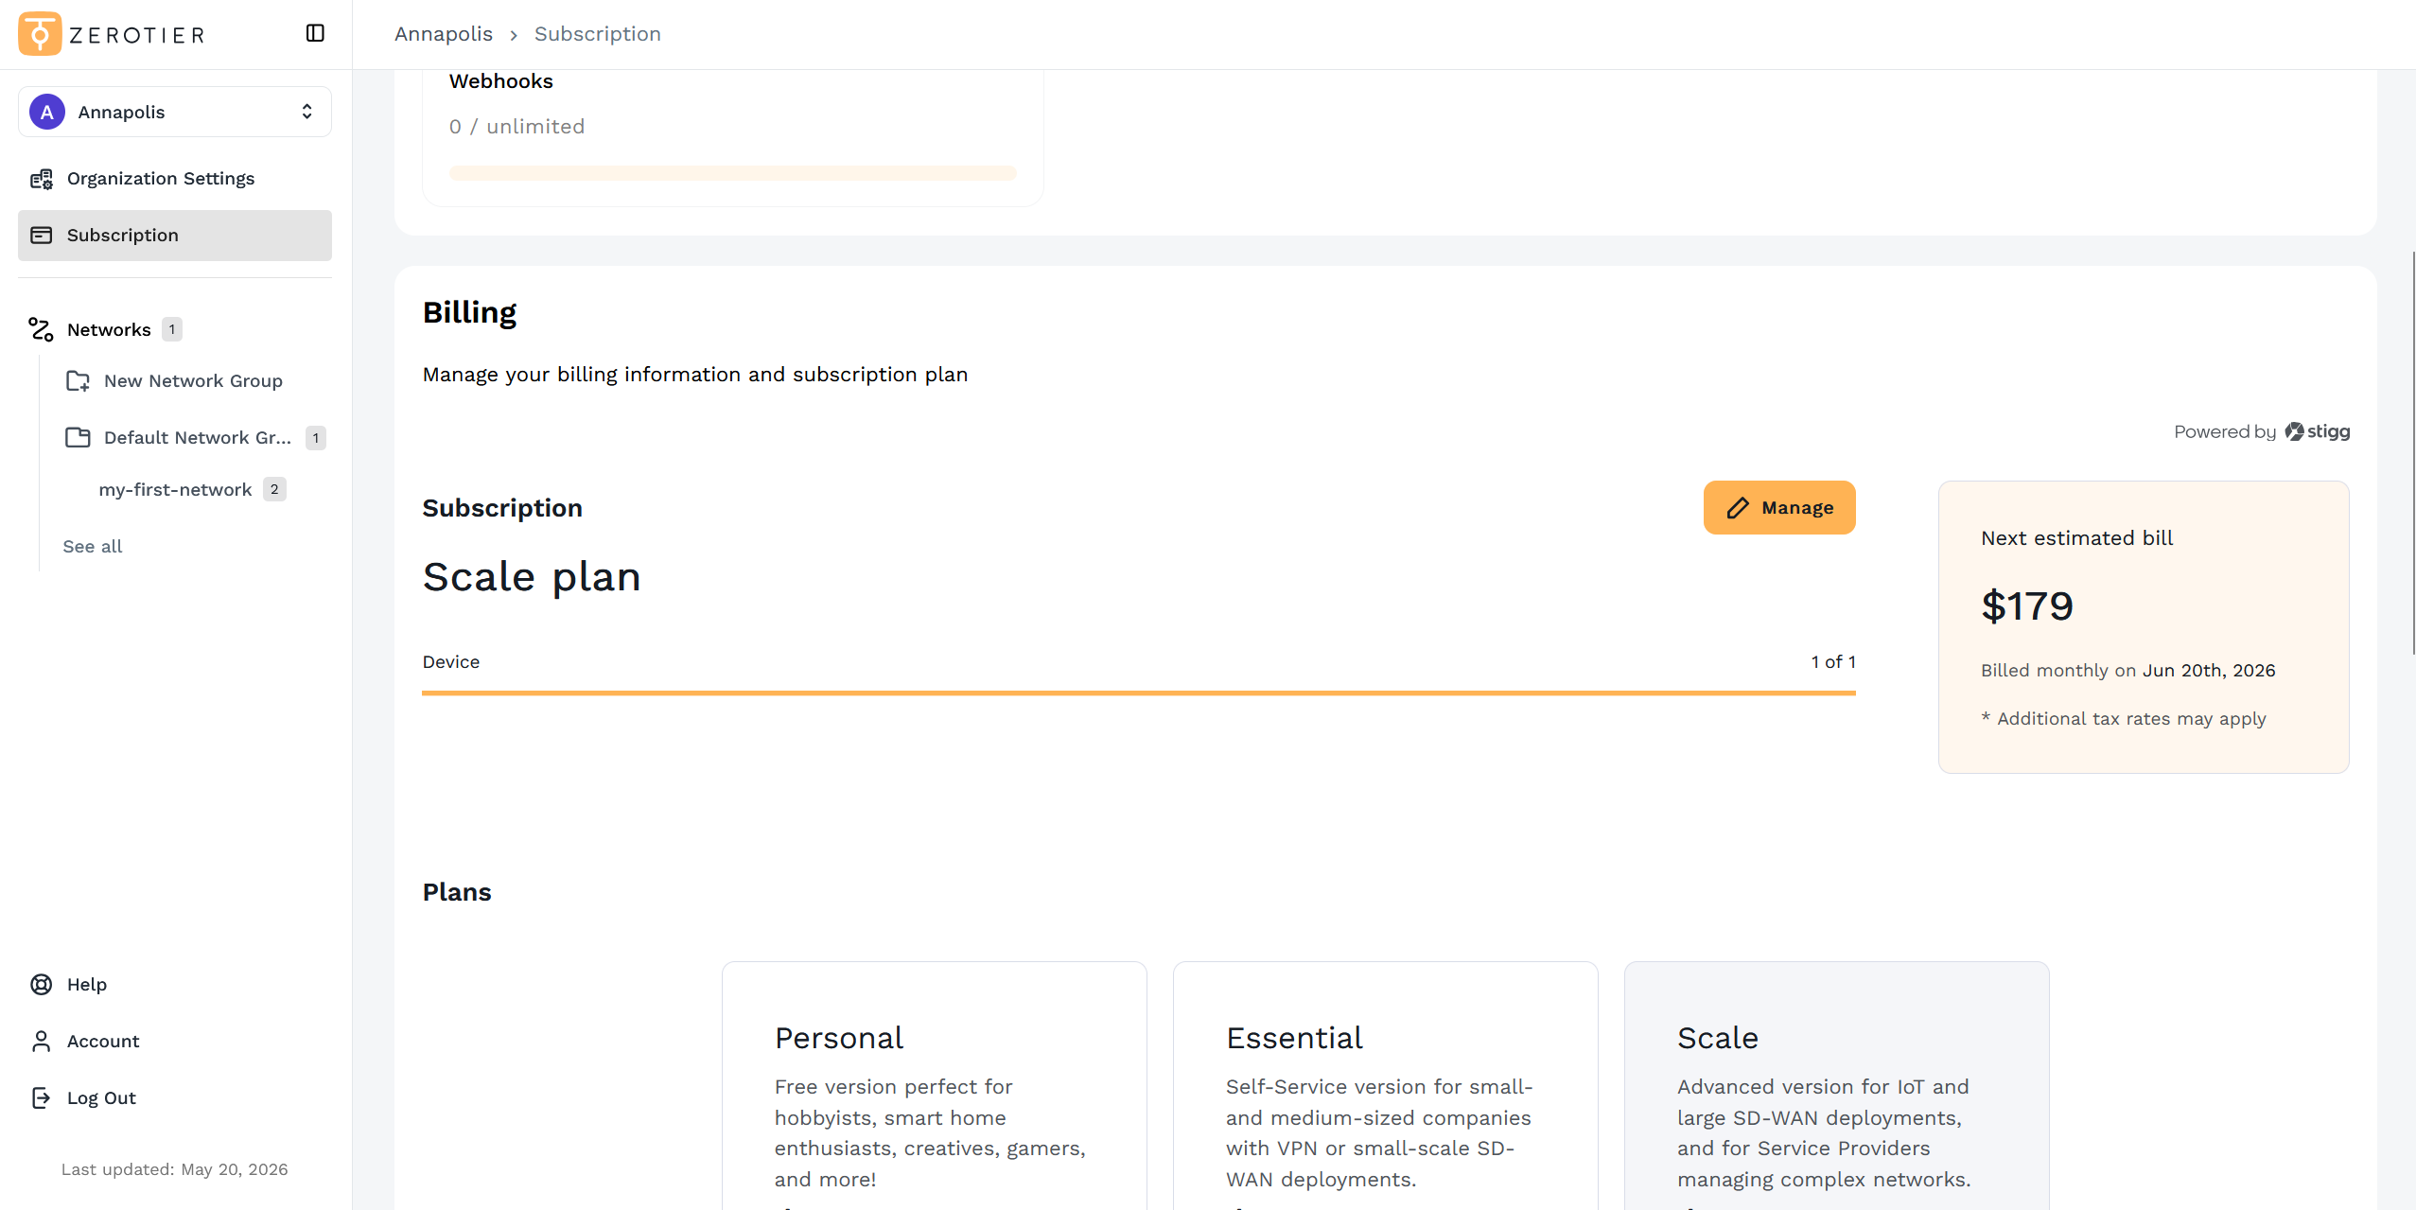This screenshot has height=1210, width=2416.
Task: Click the Scale plan subscription heading
Action: coord(532,576)
